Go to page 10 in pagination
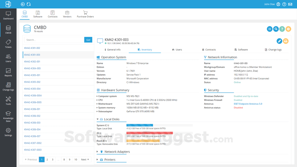The width and height of the screenshot is (297, 167). tap(75, 160)
